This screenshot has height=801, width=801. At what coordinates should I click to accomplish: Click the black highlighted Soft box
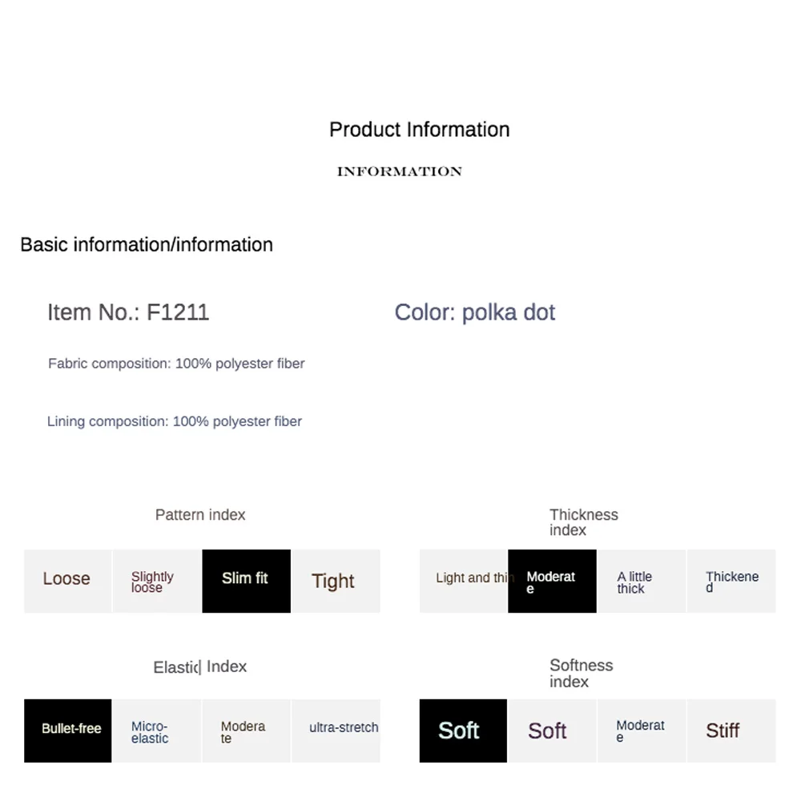click(463, 731)
